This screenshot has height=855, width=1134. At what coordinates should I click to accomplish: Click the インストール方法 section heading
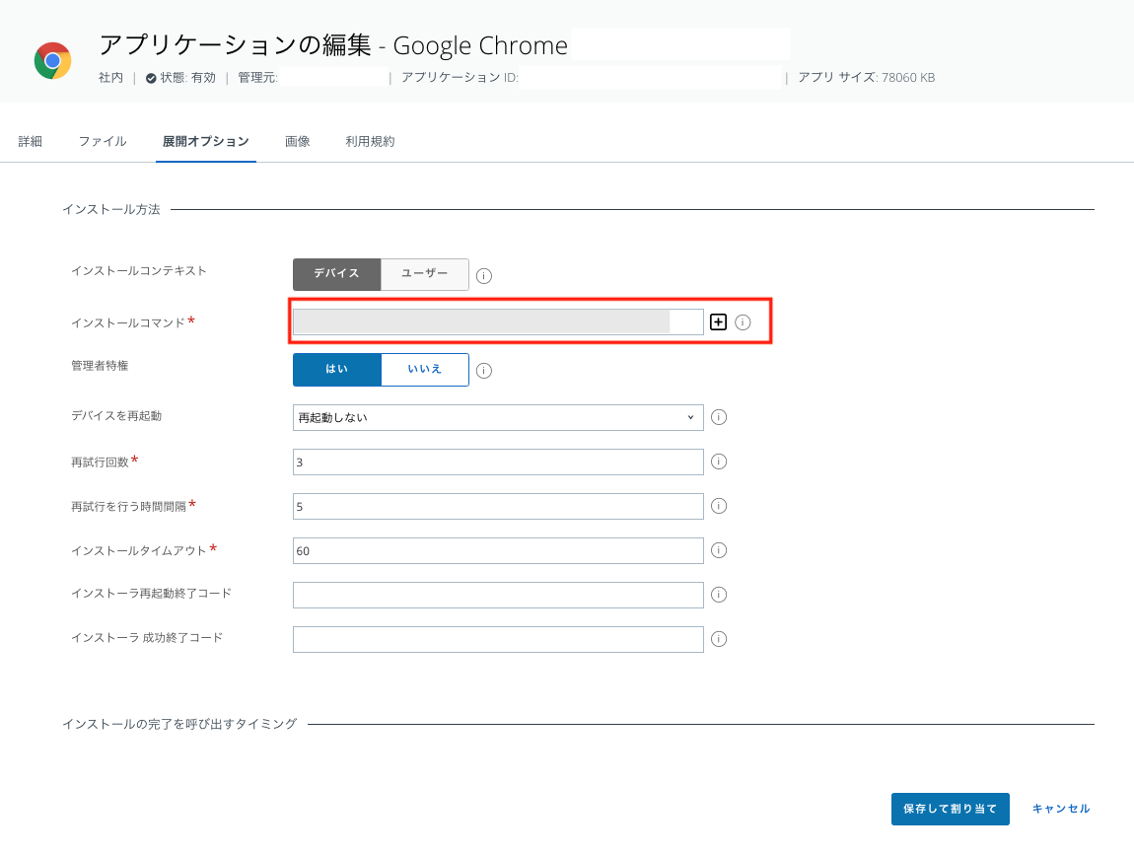[111, 209]
